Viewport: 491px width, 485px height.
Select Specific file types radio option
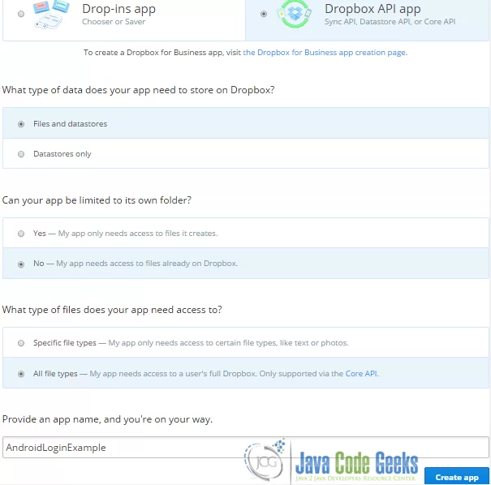[x=21, y=343]
